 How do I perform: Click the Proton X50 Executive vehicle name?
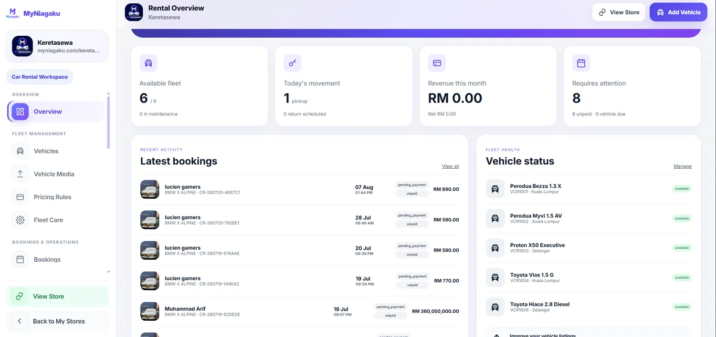click(537, 245)
